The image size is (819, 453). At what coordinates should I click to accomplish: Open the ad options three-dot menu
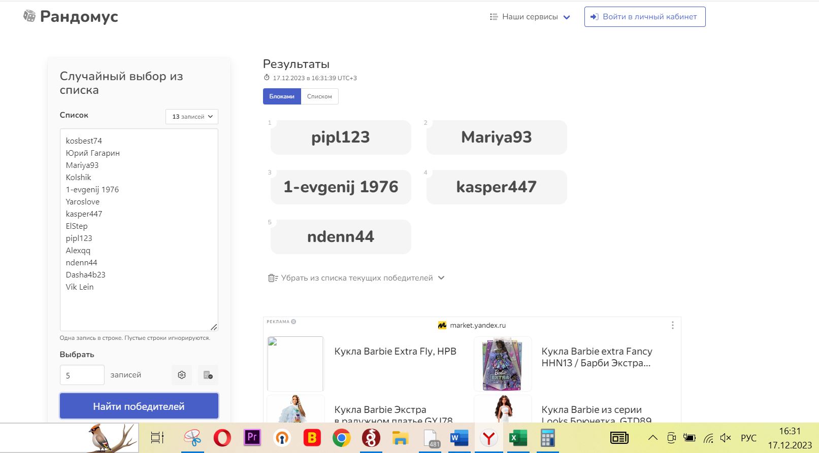672,325
